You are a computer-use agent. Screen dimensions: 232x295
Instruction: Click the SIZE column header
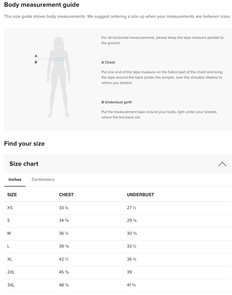[12, 195]
